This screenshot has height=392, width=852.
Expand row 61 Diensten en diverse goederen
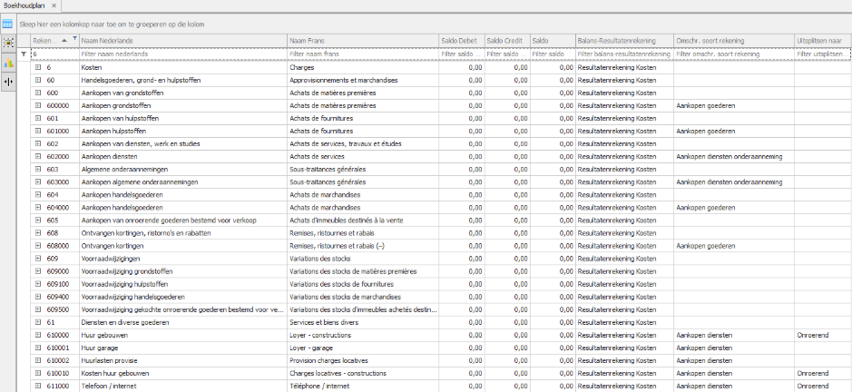(38, 322)
